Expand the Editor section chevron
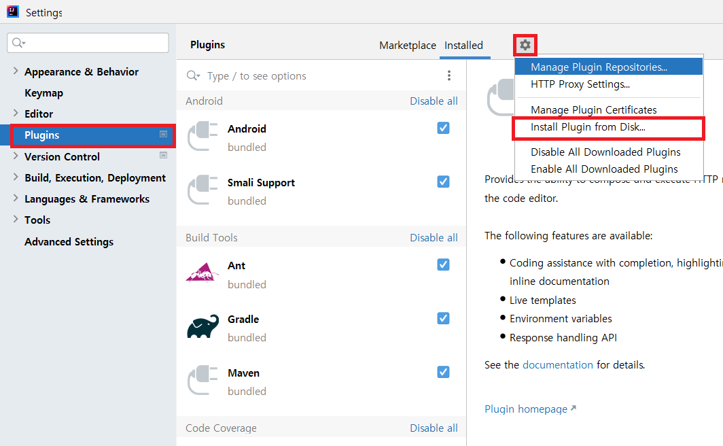This screenshot has width=723, height=446. click(16, 113)
